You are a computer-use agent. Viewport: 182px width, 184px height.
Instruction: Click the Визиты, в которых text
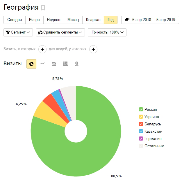19,49
